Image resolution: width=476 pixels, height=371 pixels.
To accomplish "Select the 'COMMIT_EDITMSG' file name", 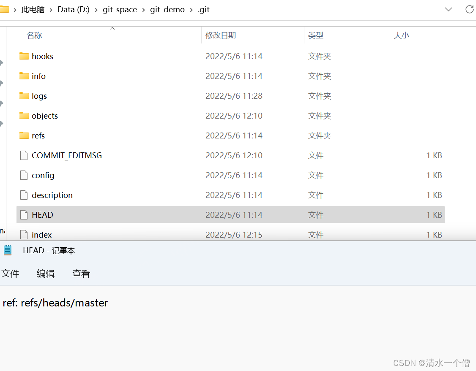I will tap(67, 155).
